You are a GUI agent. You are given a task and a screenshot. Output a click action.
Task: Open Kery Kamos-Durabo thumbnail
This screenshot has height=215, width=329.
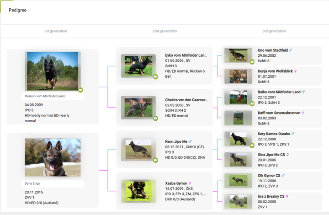pos(238,139)
